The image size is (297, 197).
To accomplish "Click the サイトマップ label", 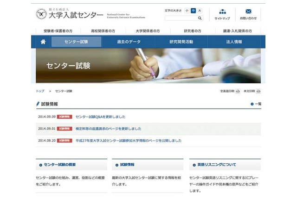I will 222,18.
